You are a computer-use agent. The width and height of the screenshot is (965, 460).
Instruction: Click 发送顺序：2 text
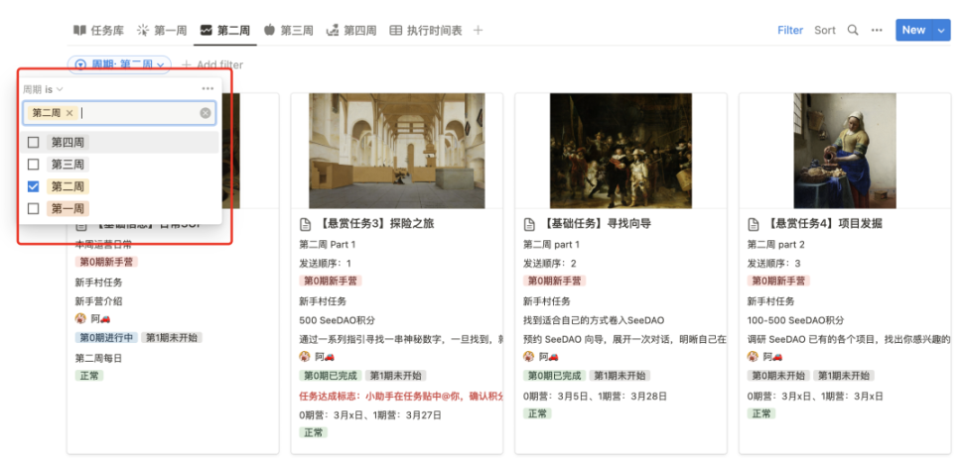pyautogui.click(x=550, y=264)
